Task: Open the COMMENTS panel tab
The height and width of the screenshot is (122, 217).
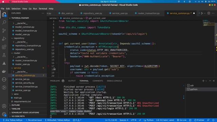Action: pos(98,81)
